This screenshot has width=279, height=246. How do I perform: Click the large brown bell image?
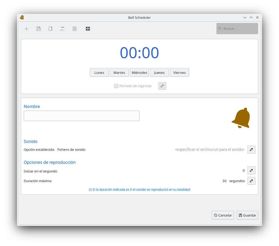click(241, 118)
